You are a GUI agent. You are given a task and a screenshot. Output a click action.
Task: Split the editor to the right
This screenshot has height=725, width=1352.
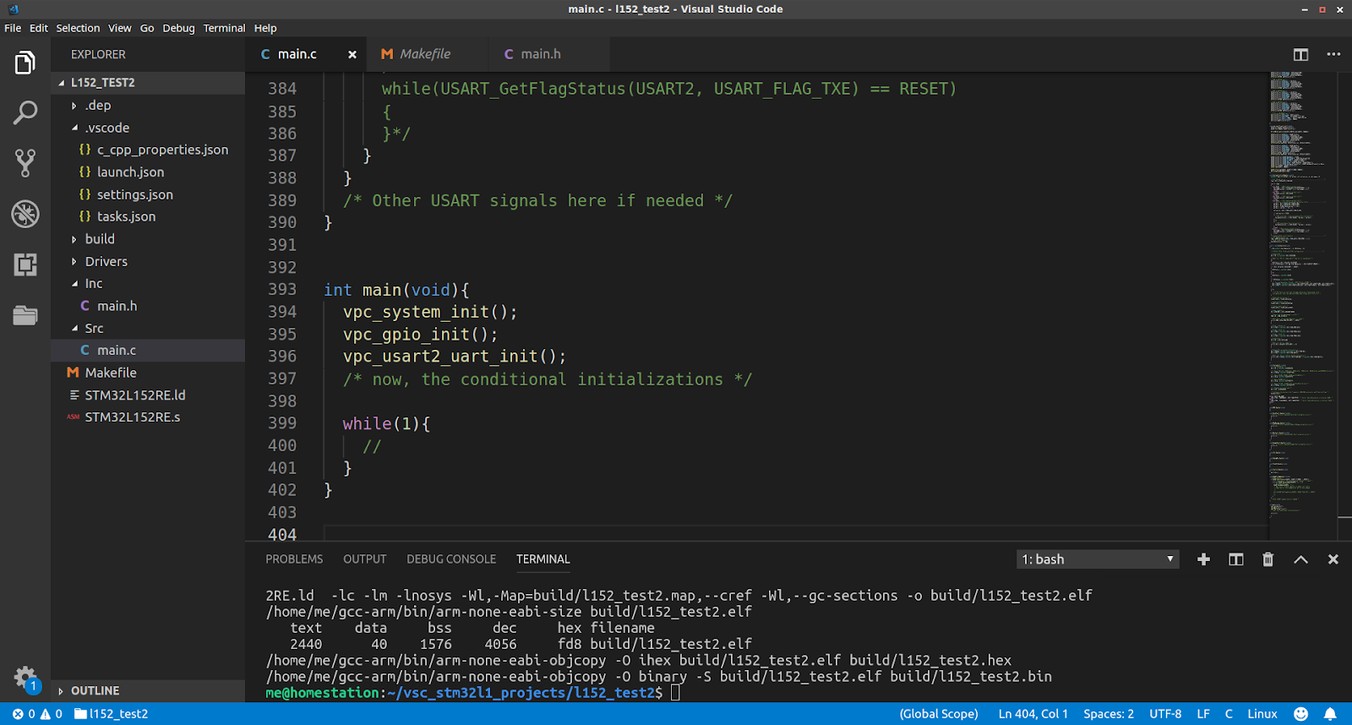[x=1300, y=54]
